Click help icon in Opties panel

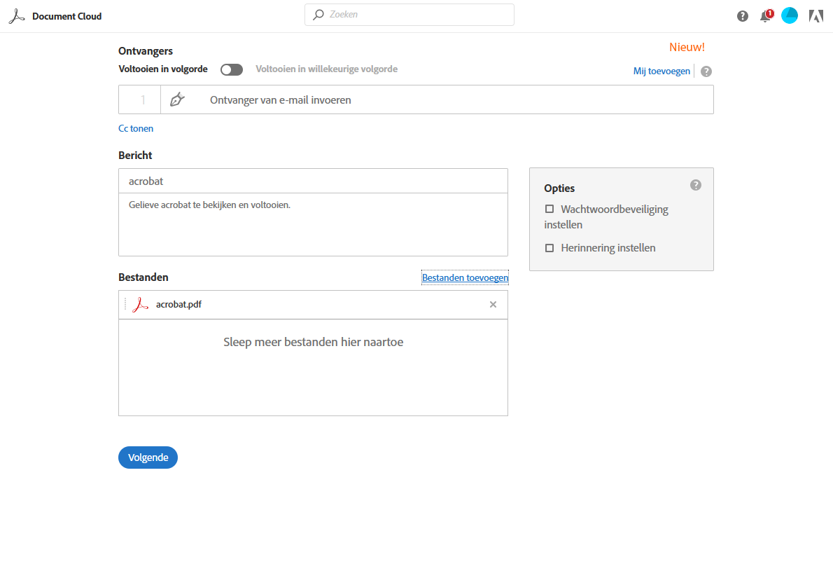point(695,185)
